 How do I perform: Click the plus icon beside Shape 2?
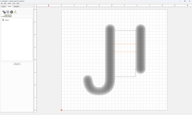3,20
